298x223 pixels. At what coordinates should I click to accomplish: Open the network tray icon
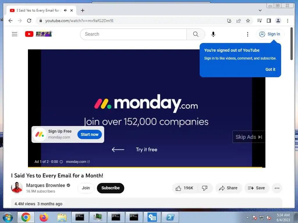pos(262,218)
